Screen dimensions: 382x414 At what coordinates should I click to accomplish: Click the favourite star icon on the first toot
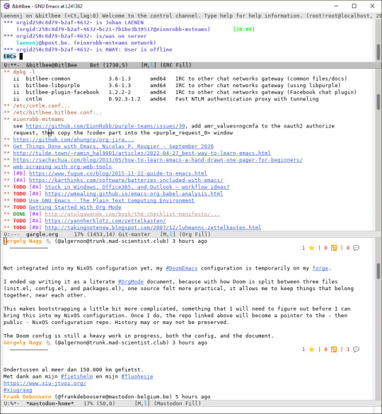tap(311, 248)
